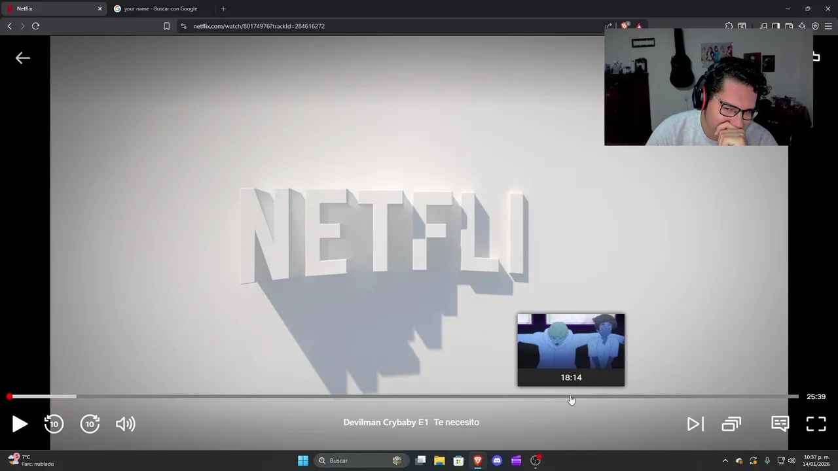Image resolution: width=838 pixels, height=471 pixels.
Task: Play the Netflix video
Action: click(x=20, y=424)
